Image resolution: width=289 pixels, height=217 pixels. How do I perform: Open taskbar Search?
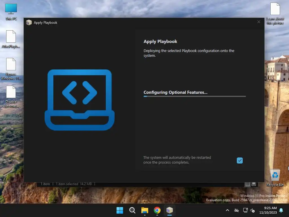(132, 210)
